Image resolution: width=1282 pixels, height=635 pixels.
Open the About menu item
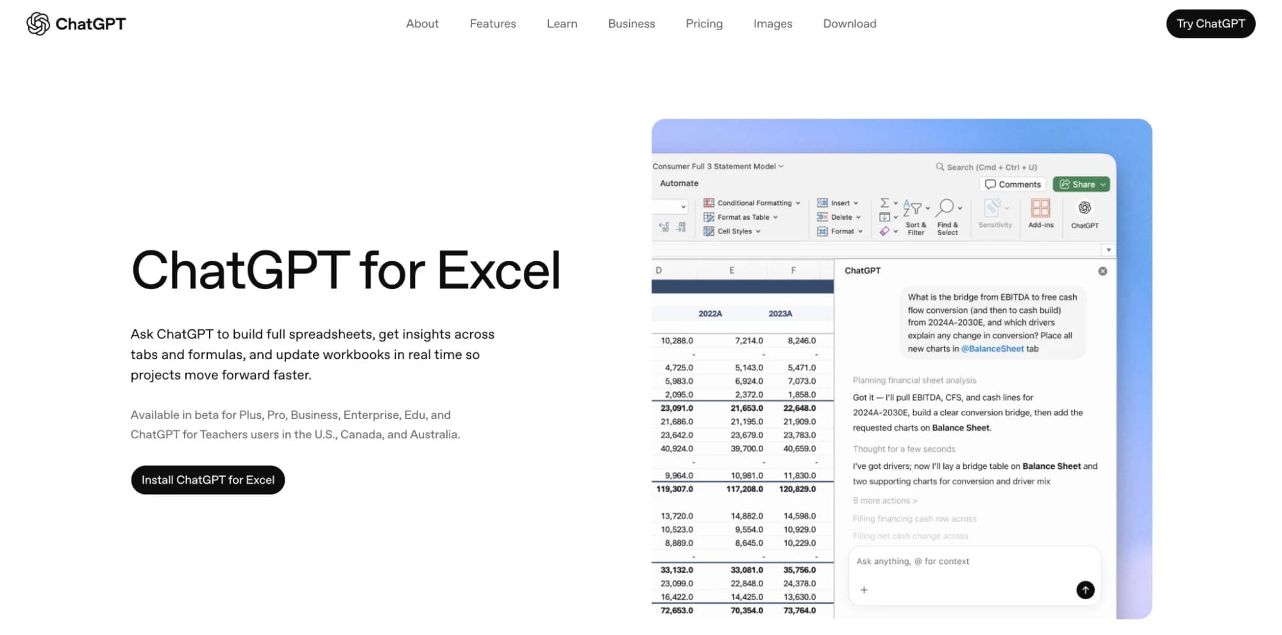tap(422, 24)
